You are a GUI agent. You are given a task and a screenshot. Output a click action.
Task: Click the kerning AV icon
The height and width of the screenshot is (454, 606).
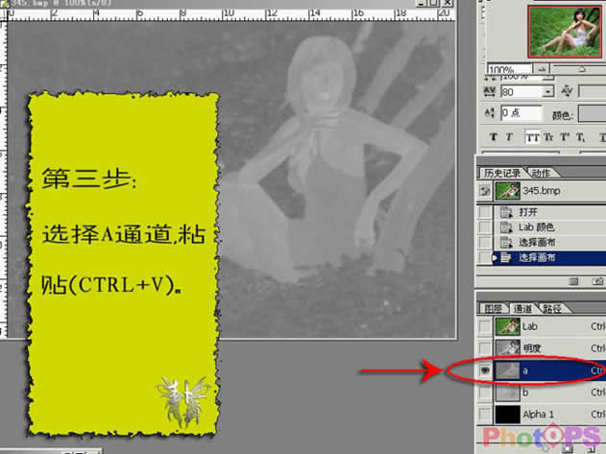[x=567, y=91]
